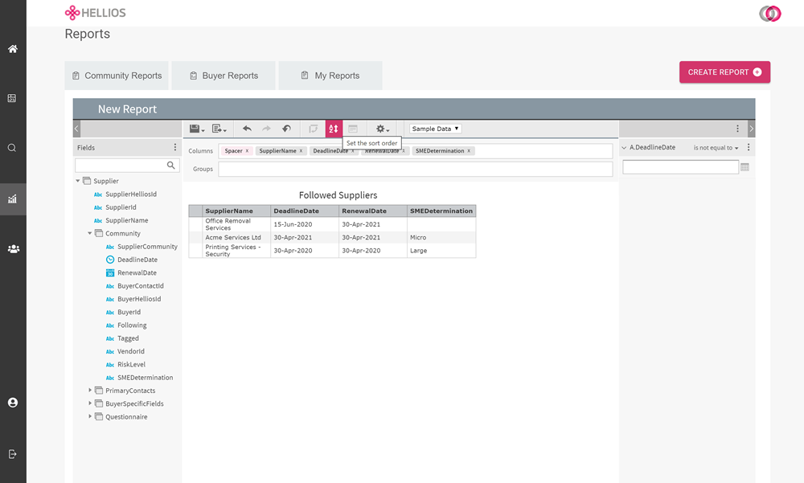Open the calendar picker for filter value
This screenshot has height=483, width=804.
pyautogui.click(x=745, y=167)
